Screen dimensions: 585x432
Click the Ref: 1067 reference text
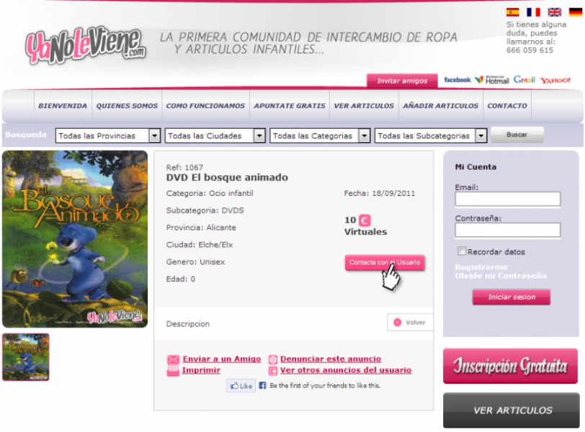pos(184,168)
